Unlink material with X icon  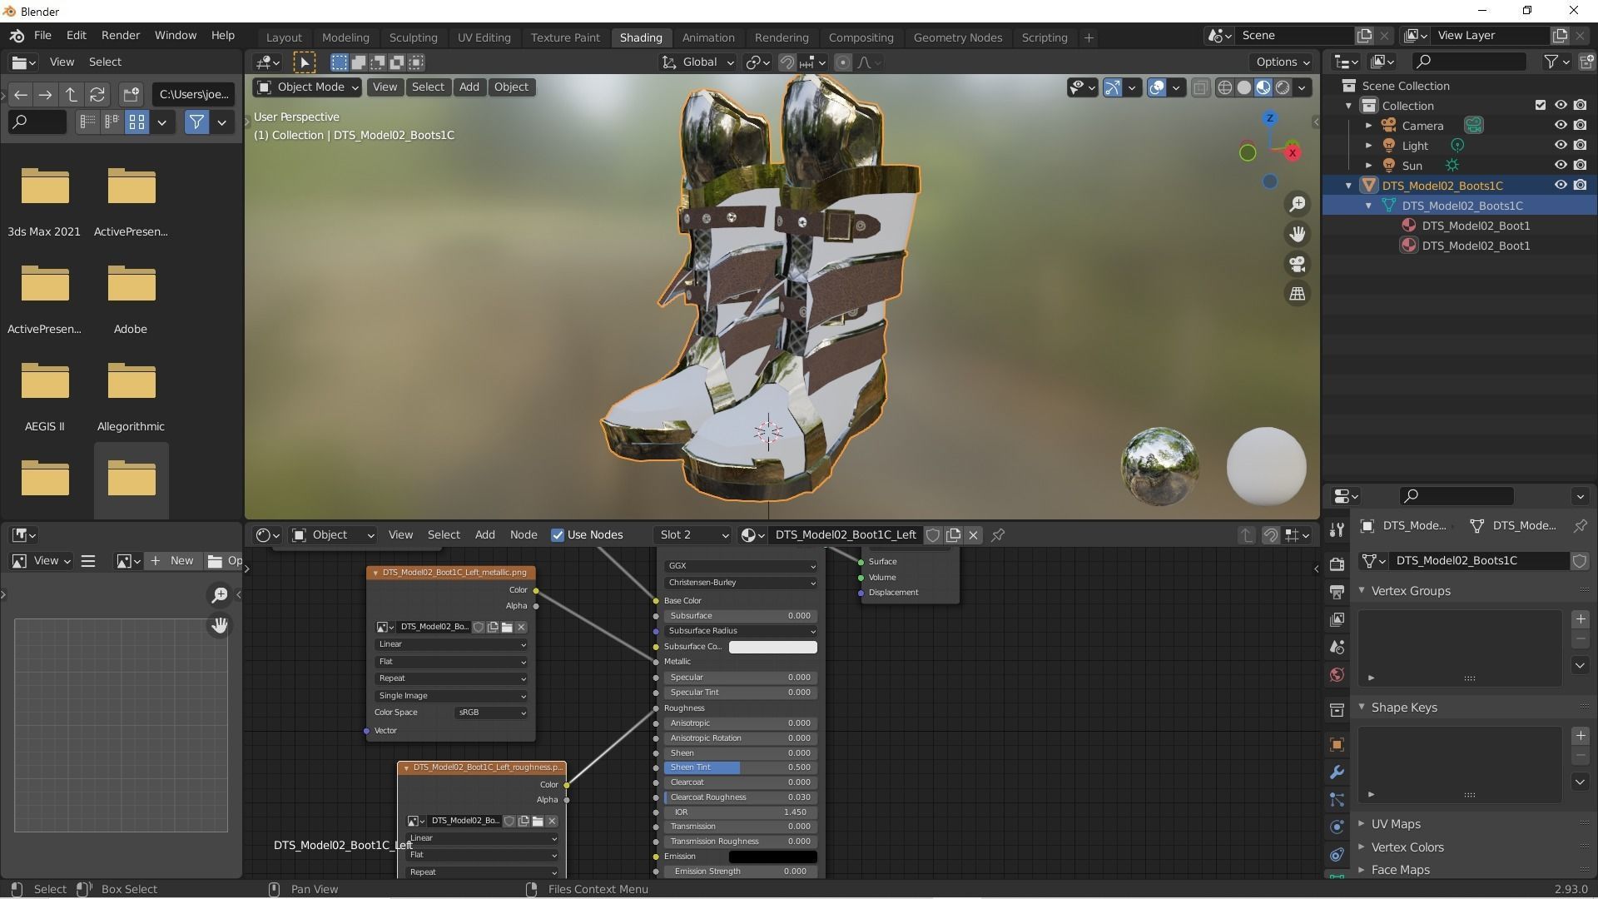(973, 535)
